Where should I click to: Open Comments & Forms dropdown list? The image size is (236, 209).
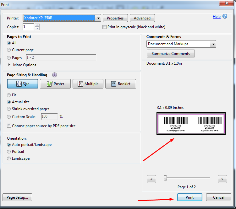click(x=213, y=44)
